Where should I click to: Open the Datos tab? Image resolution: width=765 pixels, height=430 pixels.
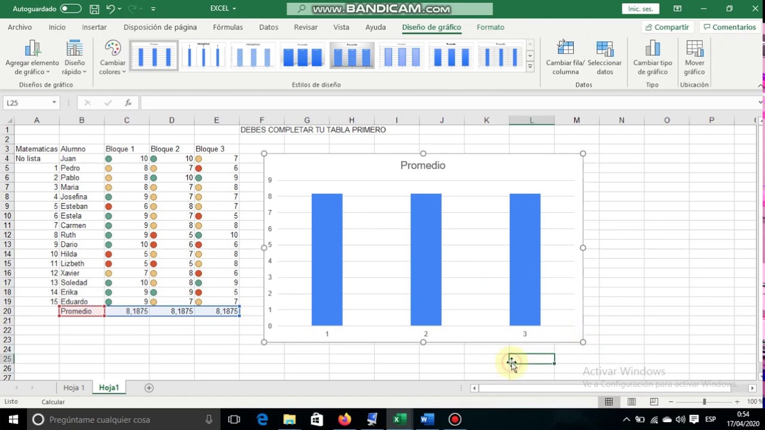(x=268, y=27)
